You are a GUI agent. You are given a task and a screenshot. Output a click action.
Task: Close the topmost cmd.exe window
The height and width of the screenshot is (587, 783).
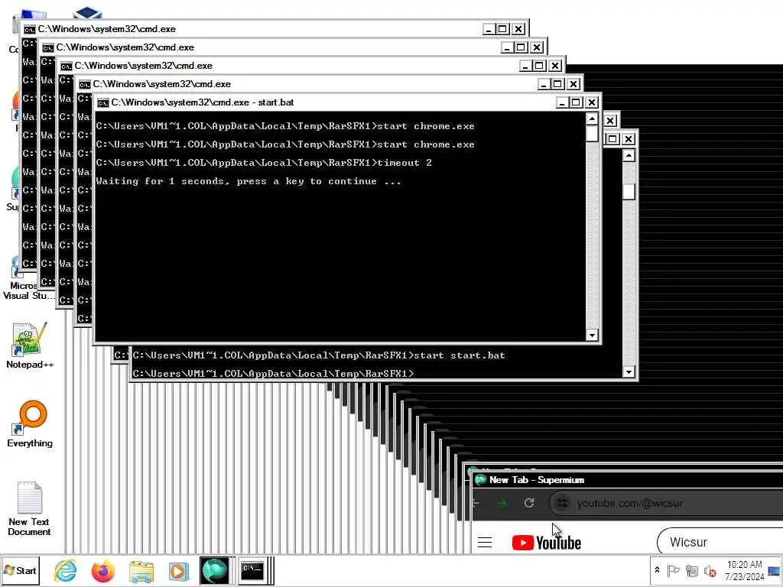coord(519,29)
